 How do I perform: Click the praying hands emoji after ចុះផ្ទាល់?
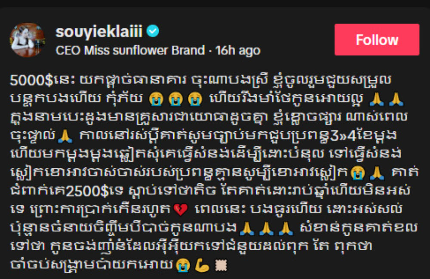tap(65, 136)
